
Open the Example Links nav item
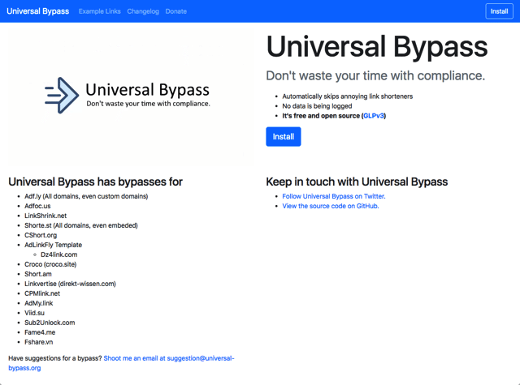click(99, 11)
